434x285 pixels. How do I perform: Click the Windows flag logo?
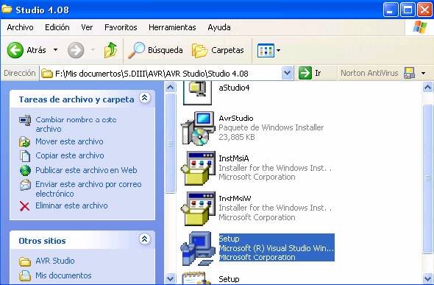[x=420, y=27]
